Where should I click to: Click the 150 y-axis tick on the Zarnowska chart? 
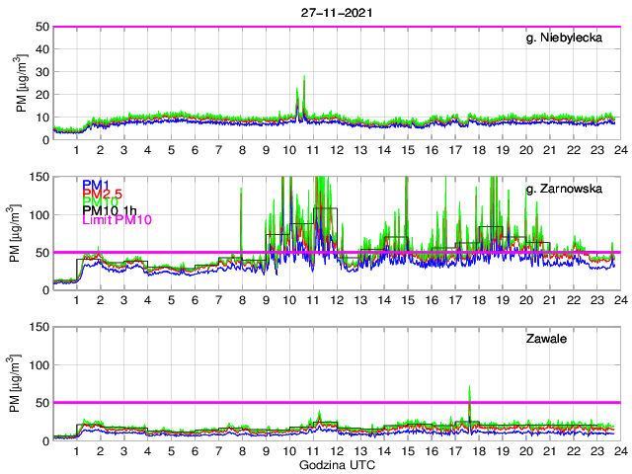coord(39,178)
